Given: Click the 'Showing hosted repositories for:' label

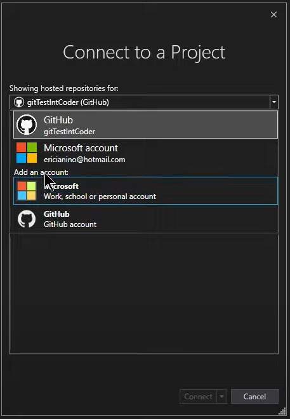Looking at the screenshot, I should pos(64,88).
